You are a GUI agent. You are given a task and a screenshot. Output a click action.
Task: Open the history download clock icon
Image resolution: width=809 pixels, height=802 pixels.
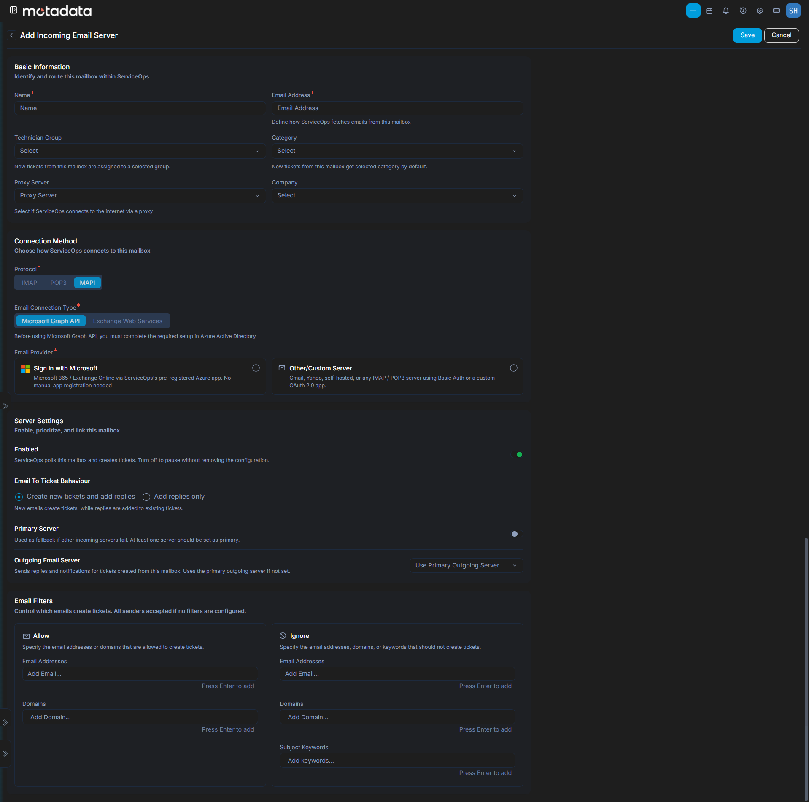(743, 11)
